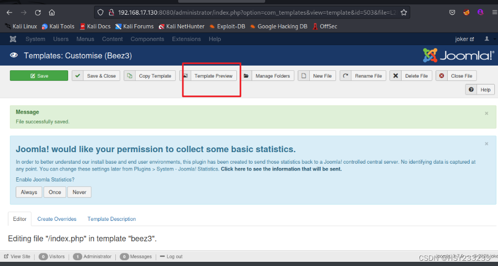Bookmark this page with the star icon
This screenshot has width=498, height=266.
pyautogui.click(x=404, y=13)
